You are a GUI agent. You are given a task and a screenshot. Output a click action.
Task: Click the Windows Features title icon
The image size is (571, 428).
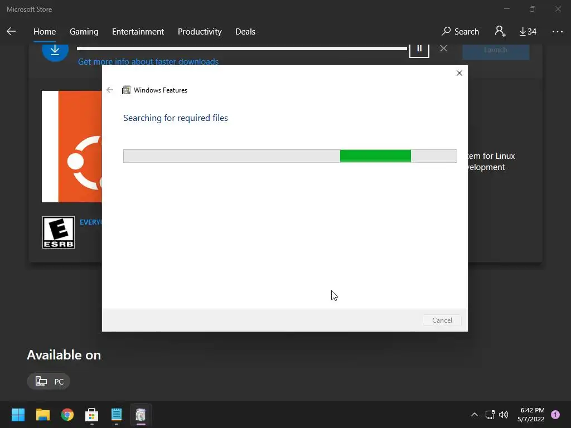126,90
